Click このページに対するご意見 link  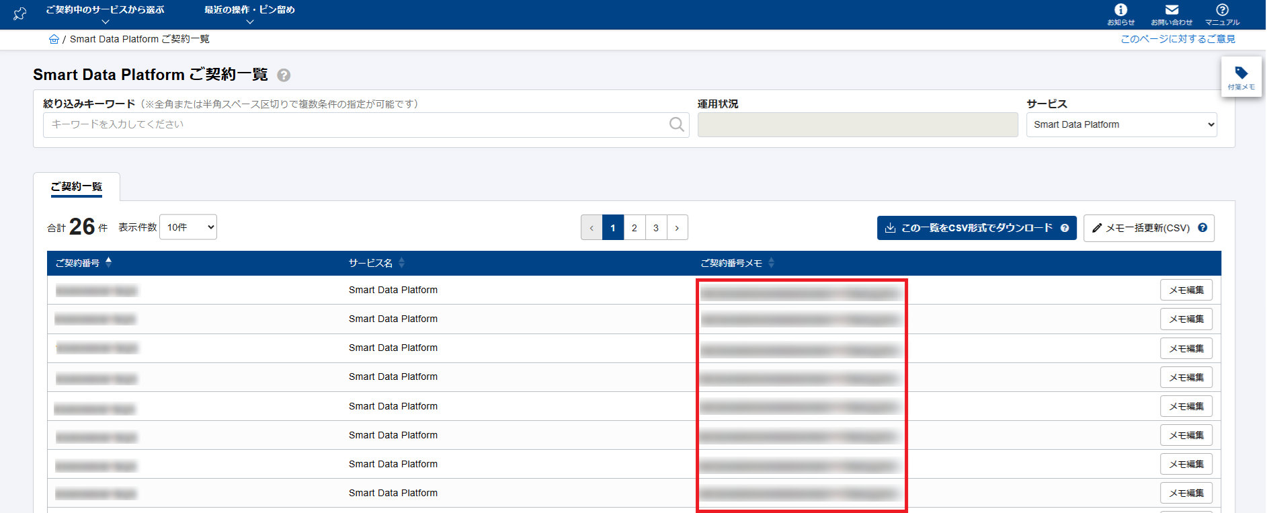coord(1178,39)
